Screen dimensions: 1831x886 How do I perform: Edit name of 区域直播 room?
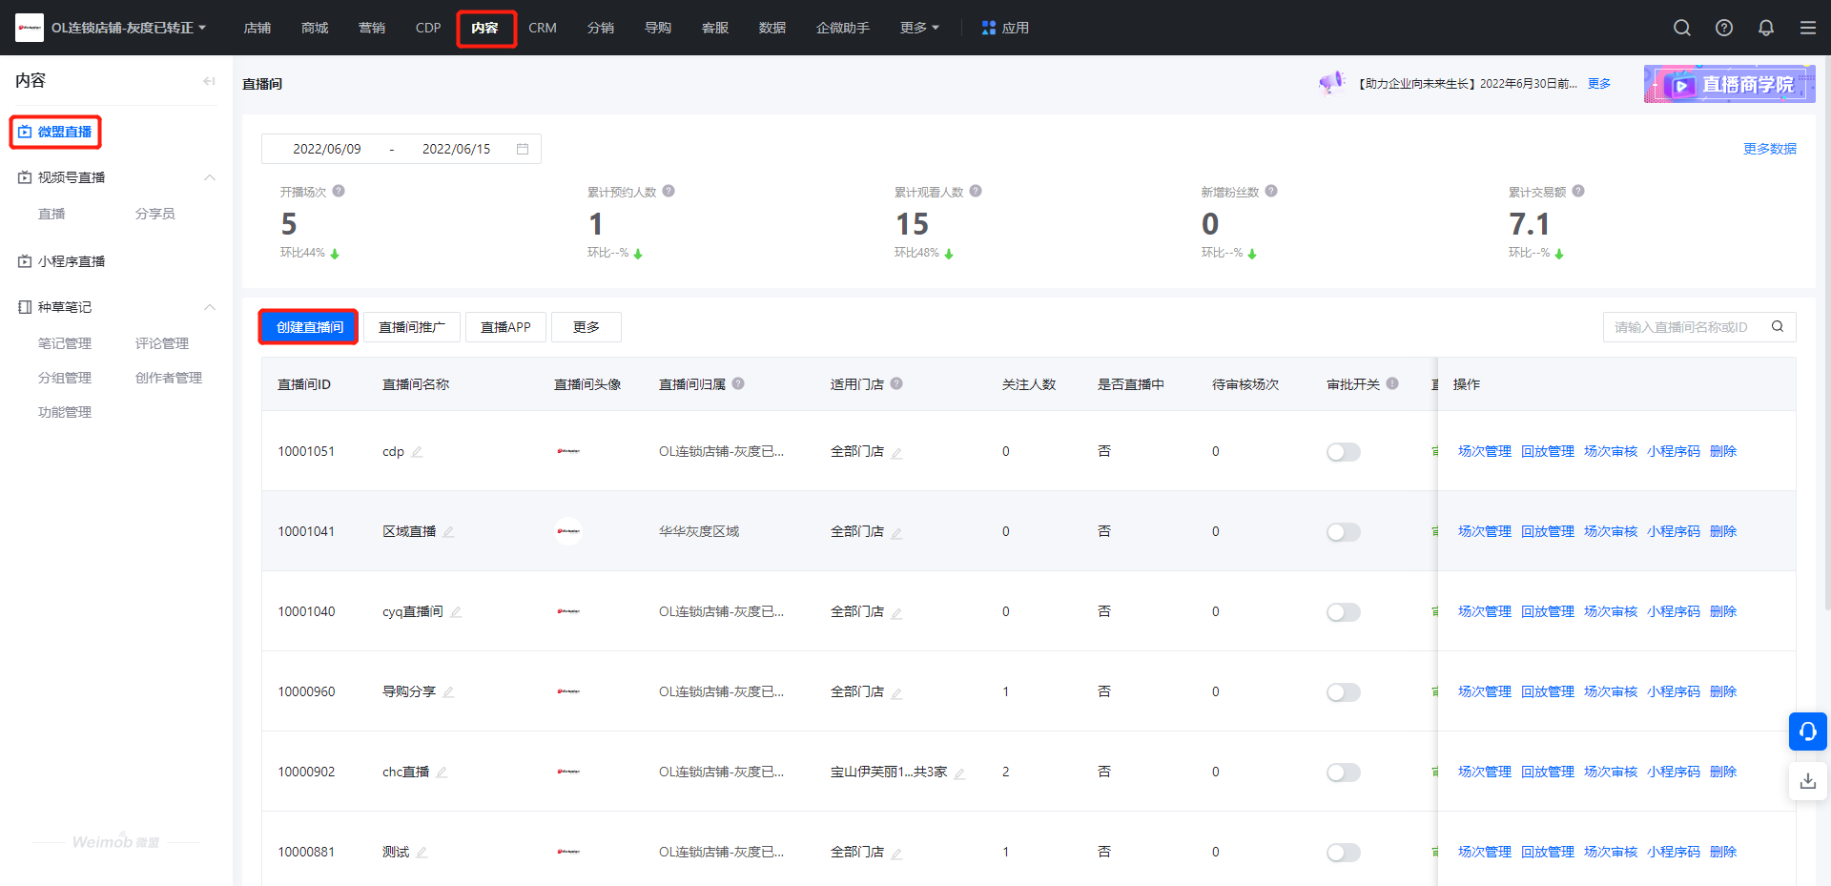coord(448,532)
